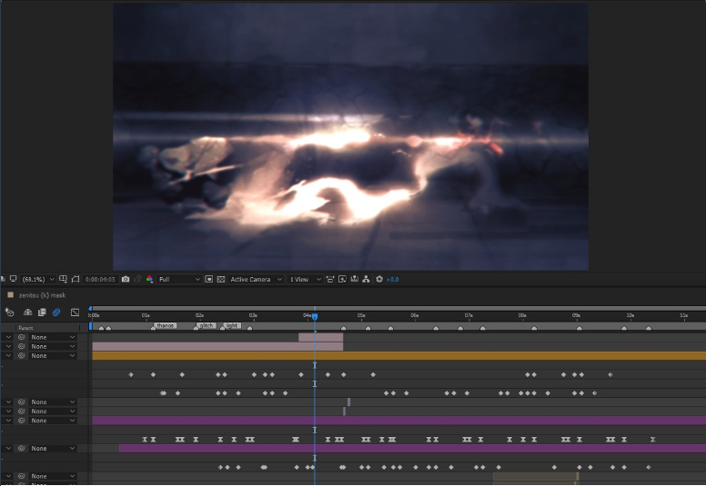The width and height of the screenshot is (706, 486).
Task: Click the Comp Flowchart icon
Action: point(366,279)
